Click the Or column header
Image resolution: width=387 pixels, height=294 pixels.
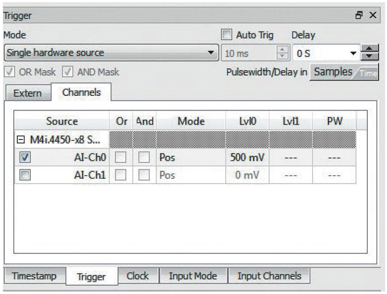(121, 121)
